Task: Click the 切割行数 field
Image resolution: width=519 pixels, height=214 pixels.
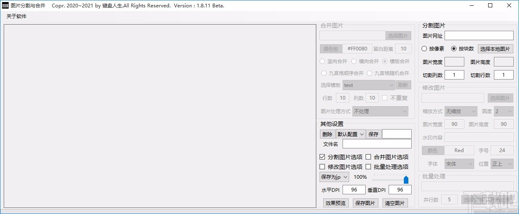Action: pos(504,75)
